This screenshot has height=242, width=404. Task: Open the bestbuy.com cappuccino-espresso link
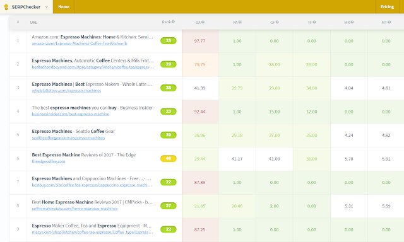click(92, 185)
